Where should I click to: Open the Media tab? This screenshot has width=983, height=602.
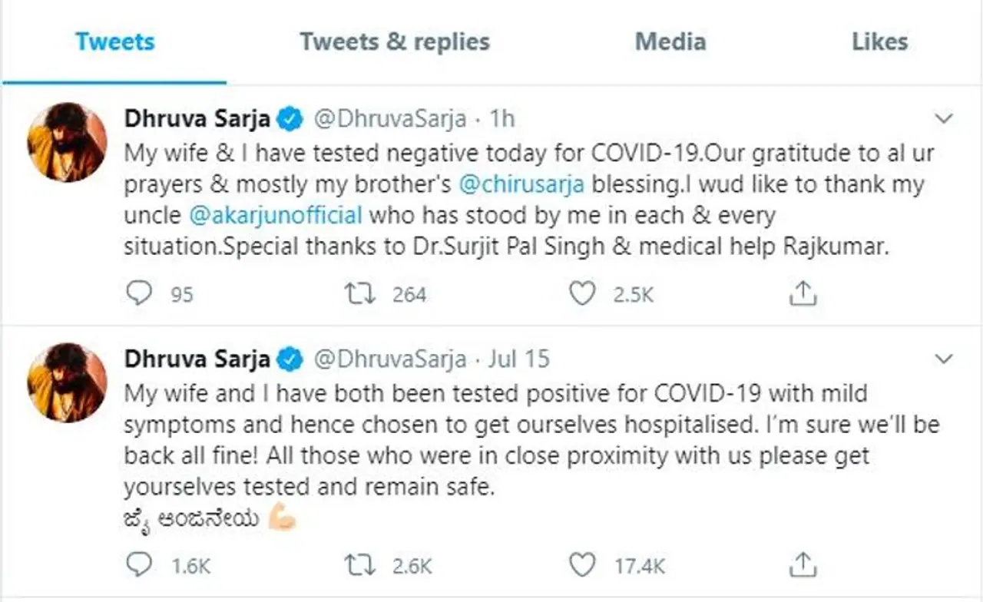(x=670, y=41)
